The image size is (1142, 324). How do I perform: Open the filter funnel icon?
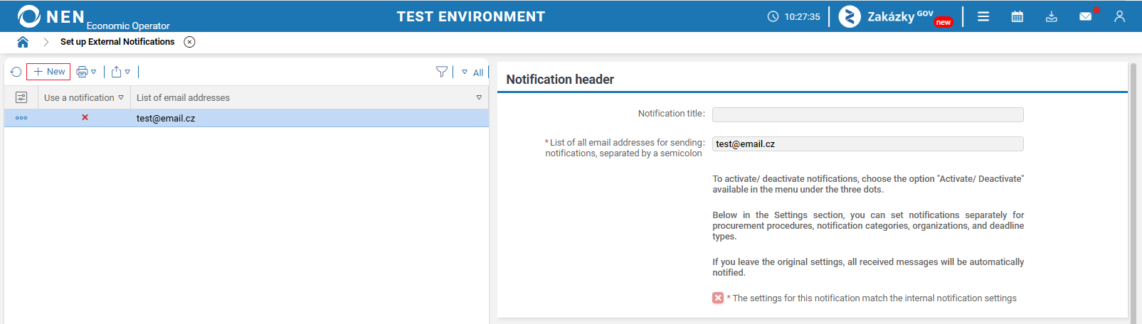pyautogui.click(x=442, y=72)
